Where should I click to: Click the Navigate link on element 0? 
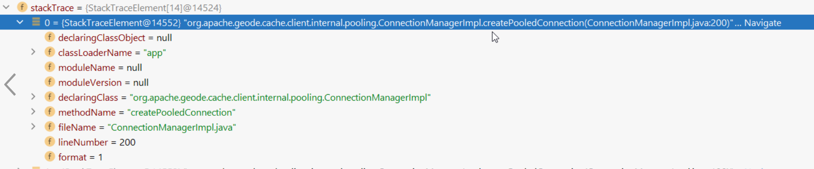762,23
